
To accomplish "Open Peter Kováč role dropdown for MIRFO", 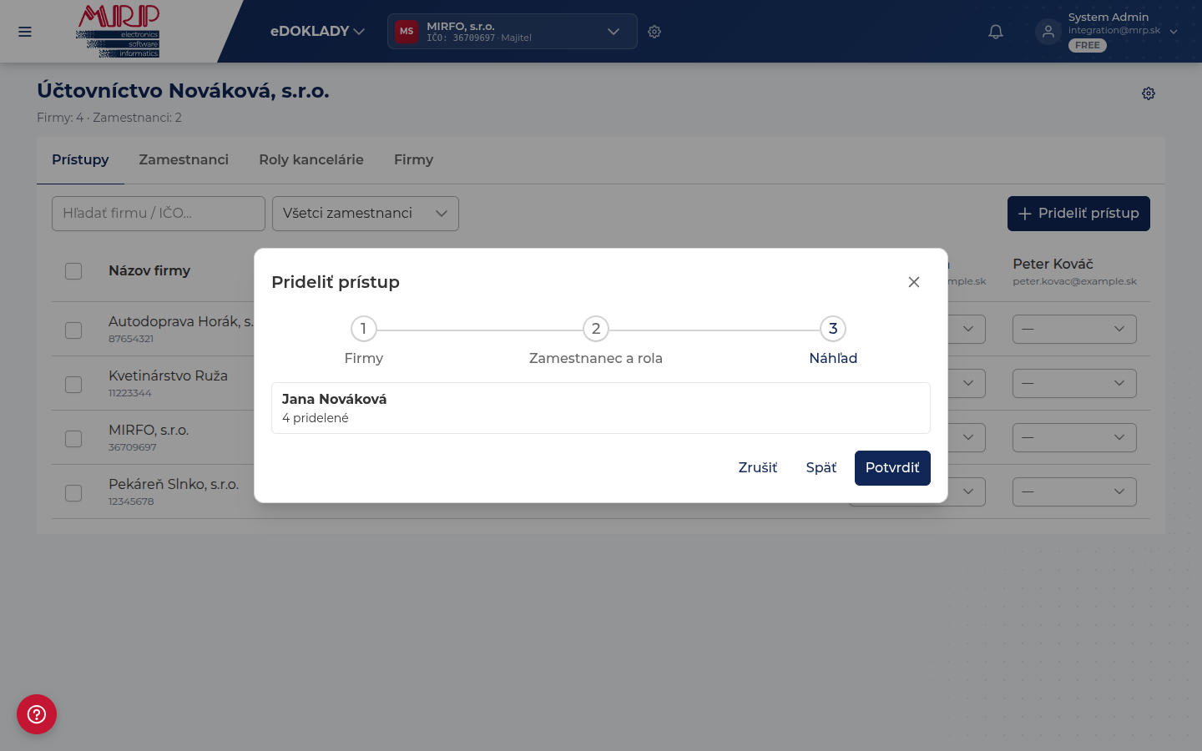I will point(1074,437).
